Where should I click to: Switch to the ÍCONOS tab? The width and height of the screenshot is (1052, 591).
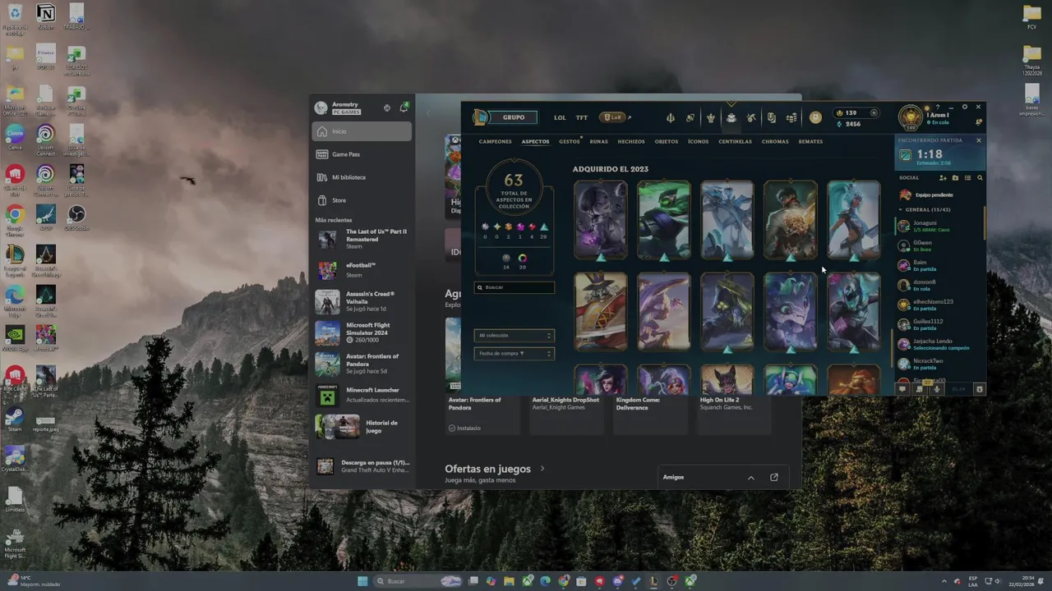[x=699, y=141]
